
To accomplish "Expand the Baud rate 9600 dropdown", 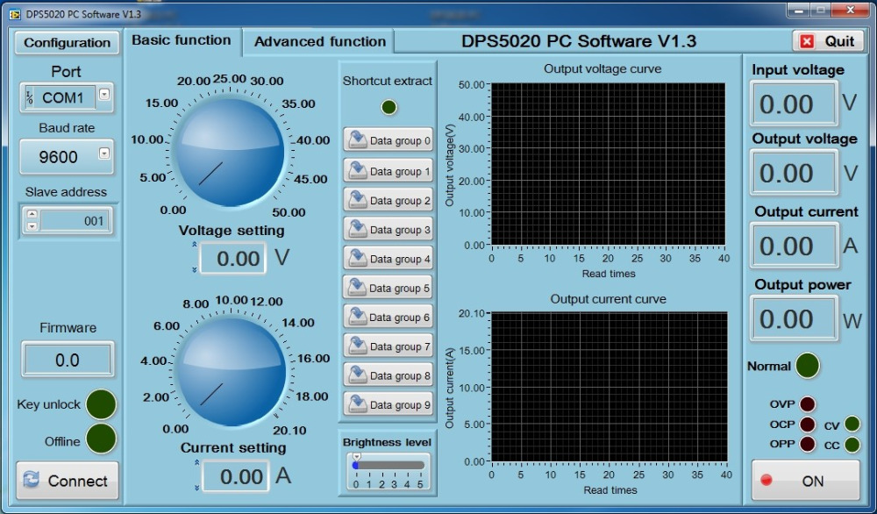I will click(104, 153).
